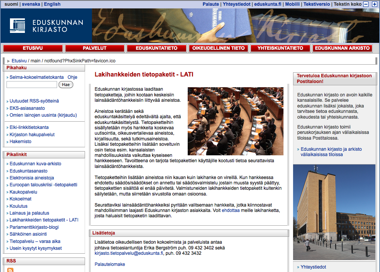Image resolution: width=380 pixels, height=272 pixels.
Task: Open the kirjasto.tietopalvelu email link
Action: pos(129,253)
